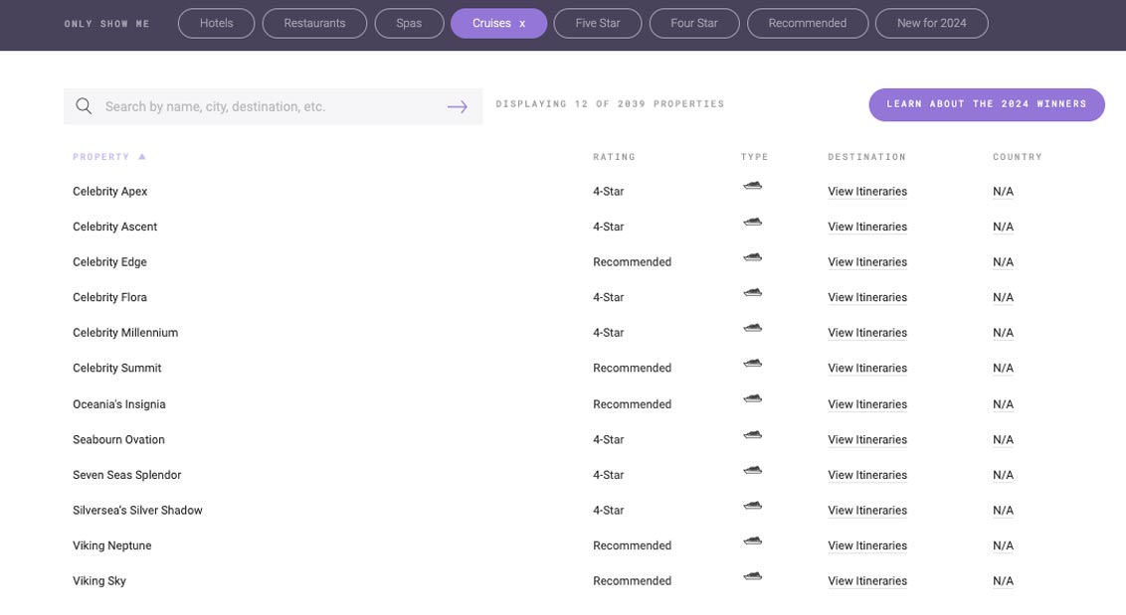Viewport: 1126px width, 615px height.
Task: Focus the property search text field
Action: click(269, 106)
